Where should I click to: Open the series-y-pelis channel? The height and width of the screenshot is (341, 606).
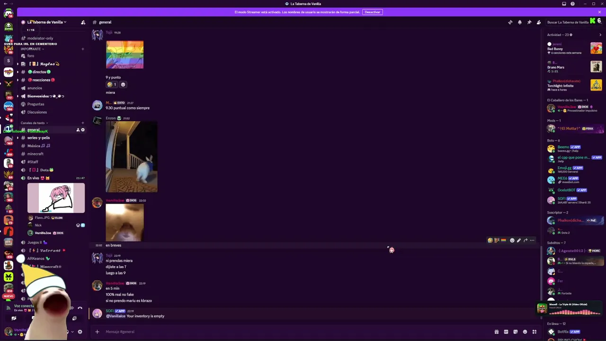(38, 138)
